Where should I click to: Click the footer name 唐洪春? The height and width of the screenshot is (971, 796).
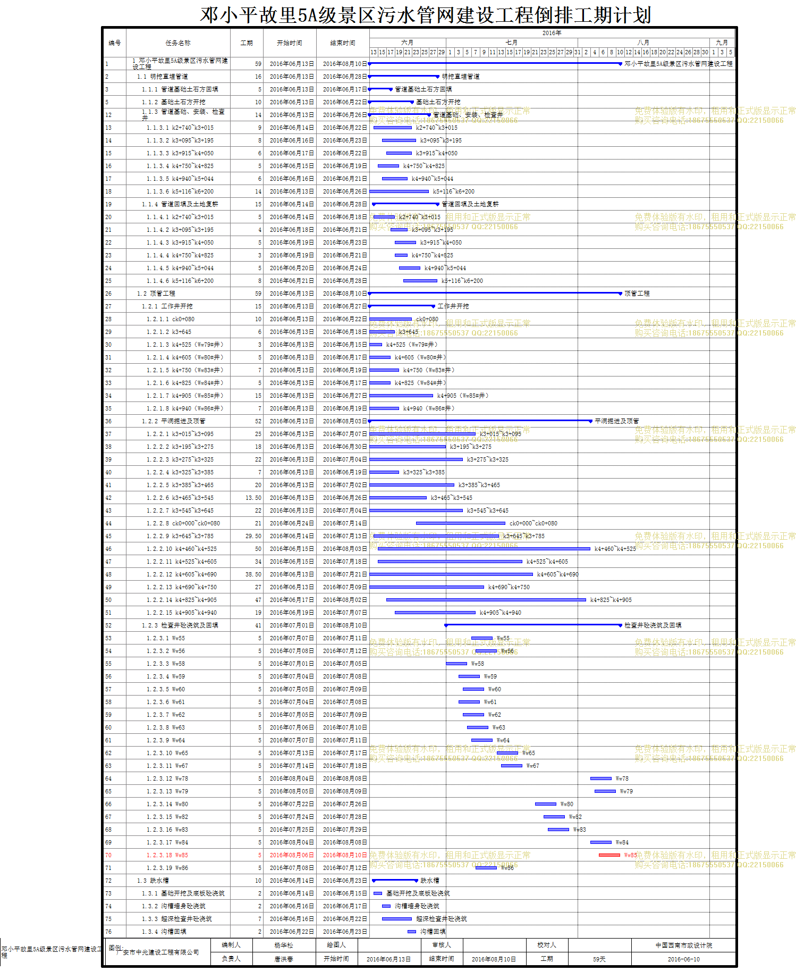coord(284,959)
